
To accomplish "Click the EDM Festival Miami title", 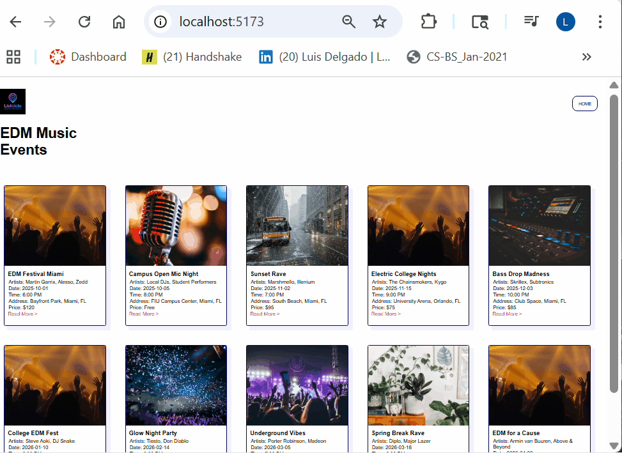I will point(36,274).
